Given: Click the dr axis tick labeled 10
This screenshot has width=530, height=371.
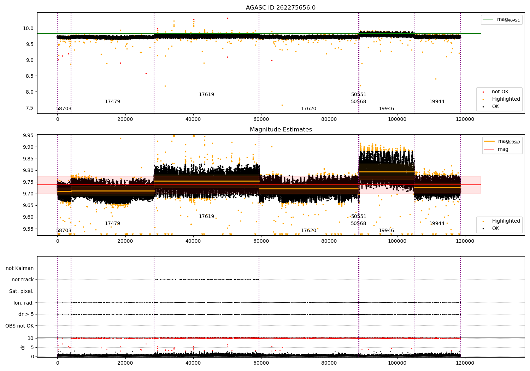Looking at the screenshot, I should (x=31, y=338).
